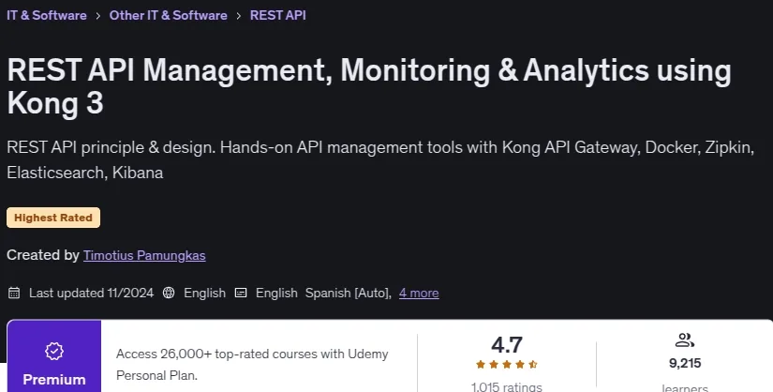
Task: Click the first breadcrumb chevron separator
Action: pos(98,16)
